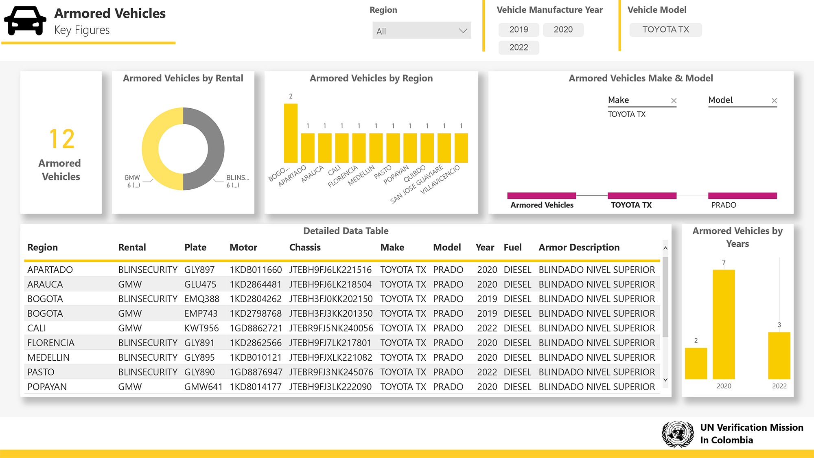Remove the Model level with its X
The image size is (814, 458).
pyautogui.click(x=774, y=101)
